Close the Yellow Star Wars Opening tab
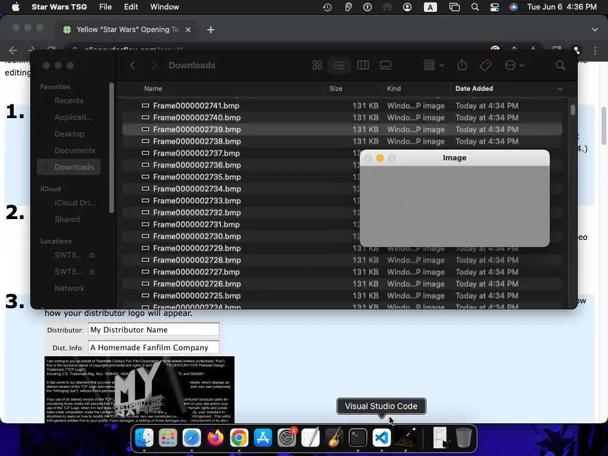The height and width of the screenshot is (456, 608). click(188, 30)
